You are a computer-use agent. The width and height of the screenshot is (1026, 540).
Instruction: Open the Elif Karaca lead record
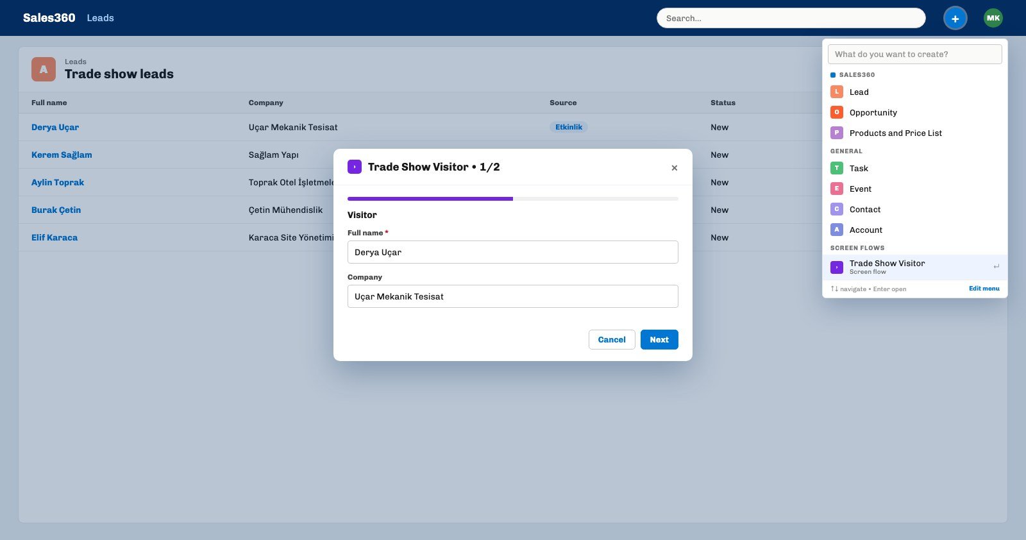click(55, 237)
